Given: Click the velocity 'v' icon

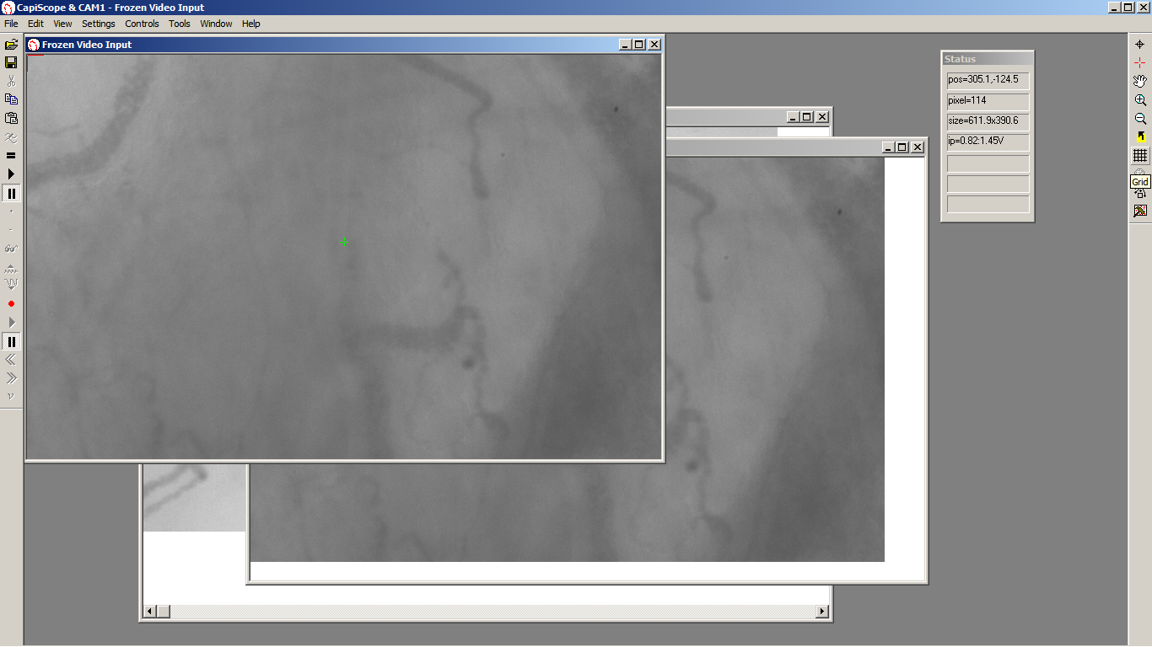Looking at the screenshot, I should click(x=11, y=396).
